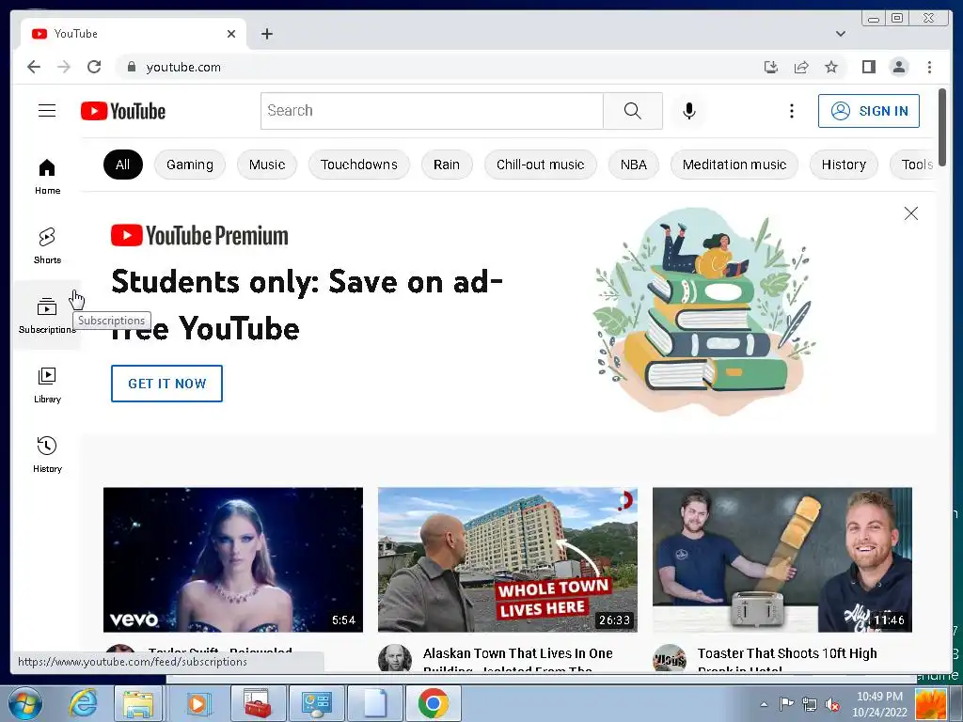Screen dimensions: 963x722
Task: Open the YouTube hamburger guide menu
Action: tap(47, 111)
